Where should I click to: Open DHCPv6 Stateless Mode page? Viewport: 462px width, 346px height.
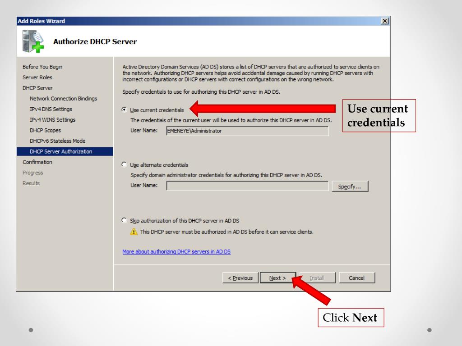pos(57,141)
